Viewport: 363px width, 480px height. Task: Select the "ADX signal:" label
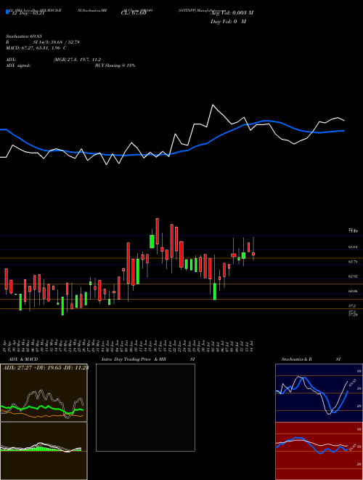coord(18,65)
